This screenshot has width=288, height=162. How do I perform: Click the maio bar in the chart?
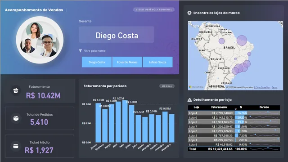tap(125, 121)
